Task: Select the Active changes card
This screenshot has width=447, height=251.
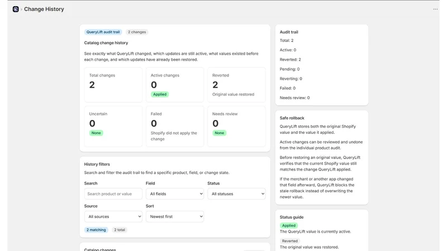Action: [175, 85]
